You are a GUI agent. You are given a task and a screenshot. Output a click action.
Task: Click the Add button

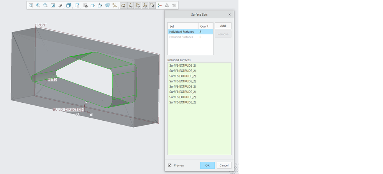coord(223,26)
